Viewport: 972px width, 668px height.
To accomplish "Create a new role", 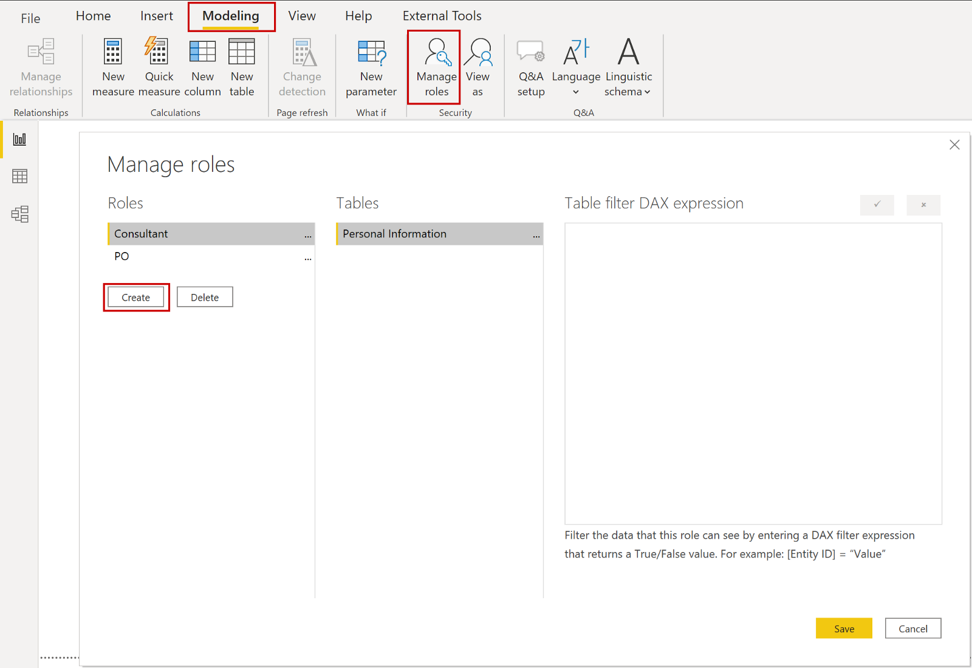I will click(135, 297).
